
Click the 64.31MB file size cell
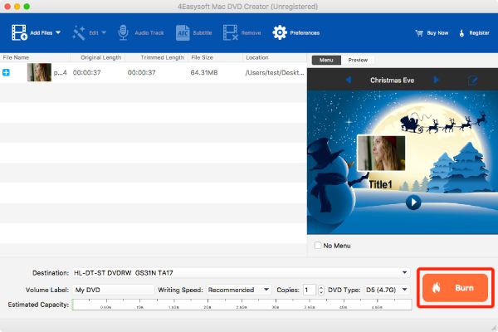[204, 72]
